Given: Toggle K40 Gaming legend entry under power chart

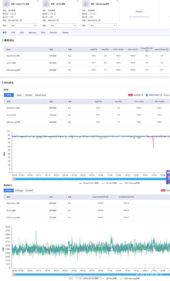Looking at the screenshot, I should click(130, 278).
